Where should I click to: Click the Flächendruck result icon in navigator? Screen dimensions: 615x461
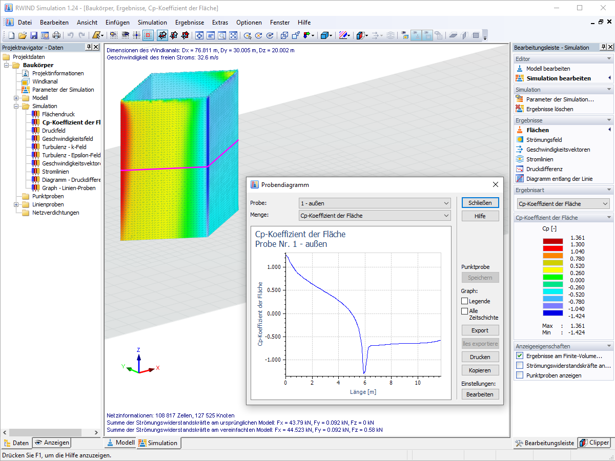point(36,114)
